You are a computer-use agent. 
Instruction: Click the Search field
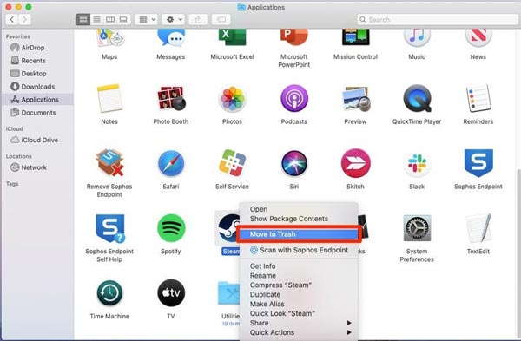(438, 20)
